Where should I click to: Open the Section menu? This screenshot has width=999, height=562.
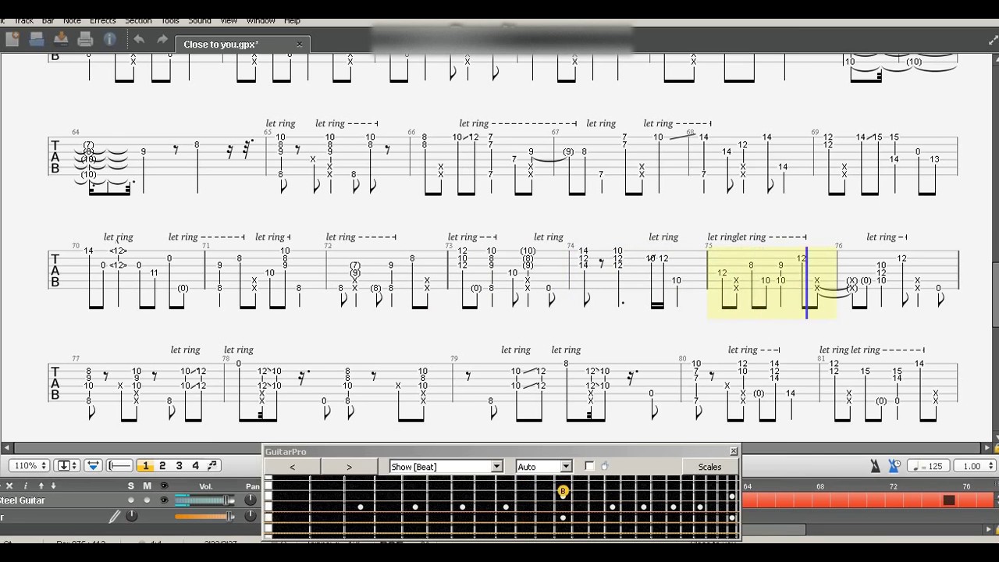click(x=138, y=20)
